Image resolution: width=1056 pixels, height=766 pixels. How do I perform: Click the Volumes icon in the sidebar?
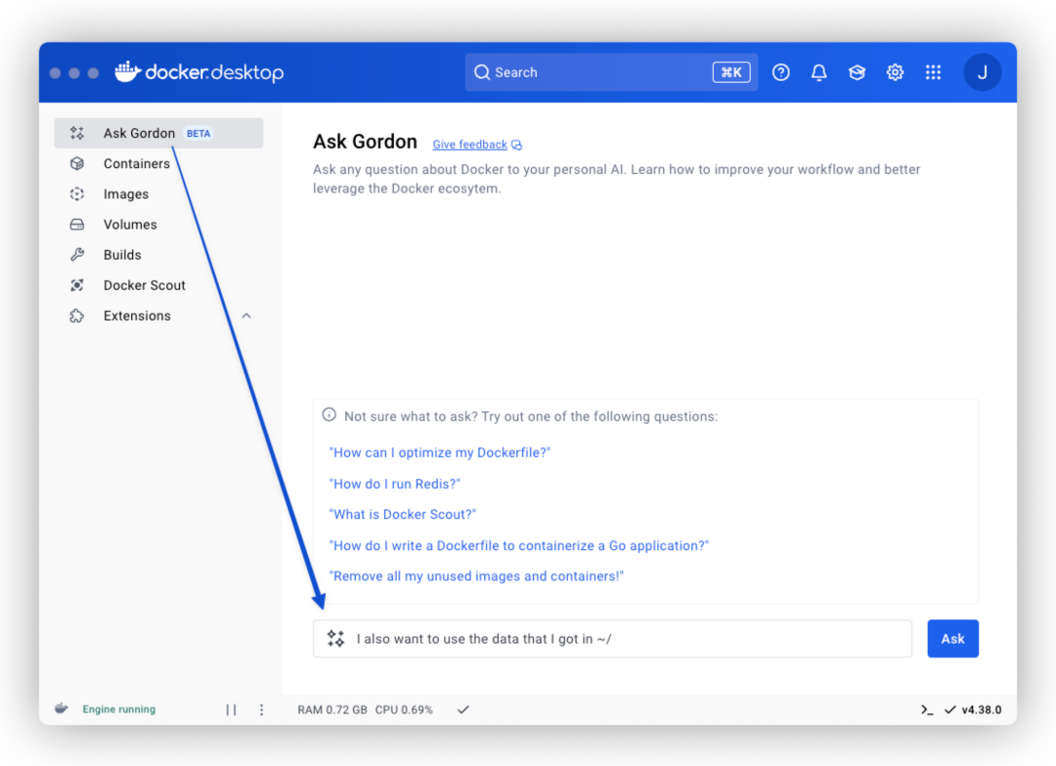pos(77,224)
